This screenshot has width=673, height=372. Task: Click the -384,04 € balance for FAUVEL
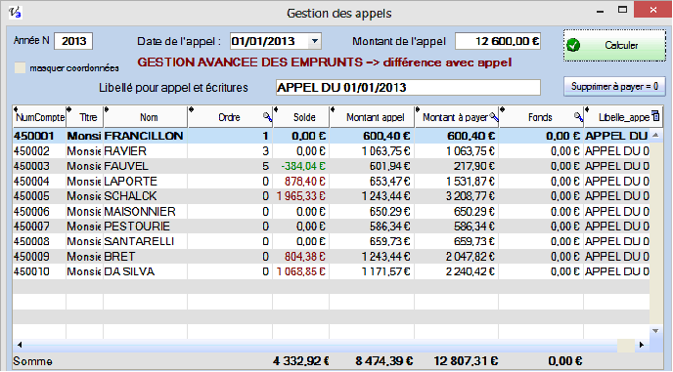point(303,166)
